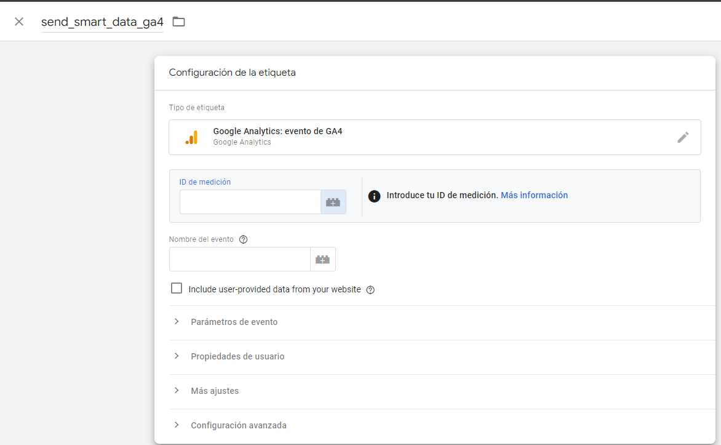Viewport: 721px width, 445px height.
Task: Select the Google Analytics GA4 bar-chart logo
Action: (x=192, y=137)
